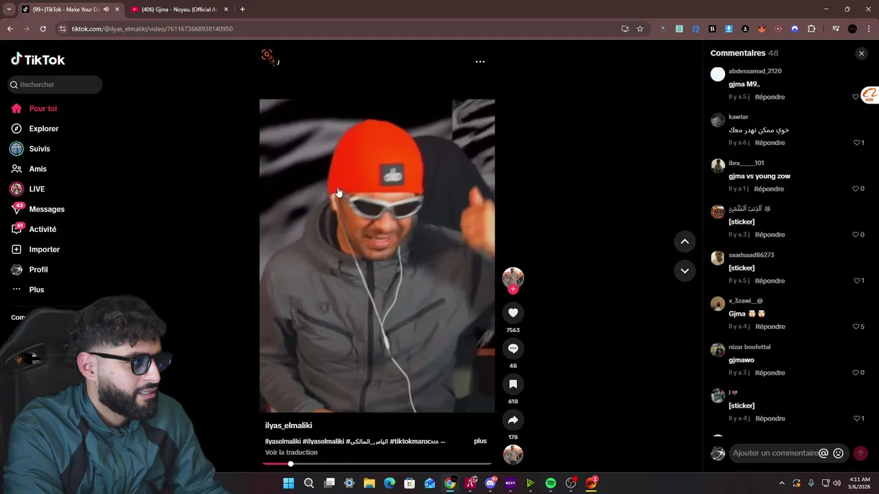Image resolution: width=879 pixels, height=494 pixels.
Task: Reply to nizar boufettal's comment
Action: [x=770, y=373]
